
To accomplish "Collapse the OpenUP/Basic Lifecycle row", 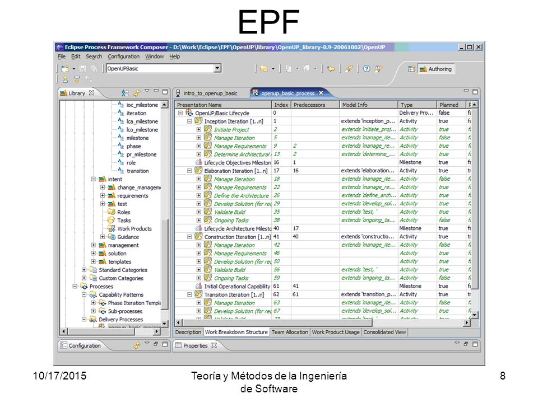I will [180, 113].
